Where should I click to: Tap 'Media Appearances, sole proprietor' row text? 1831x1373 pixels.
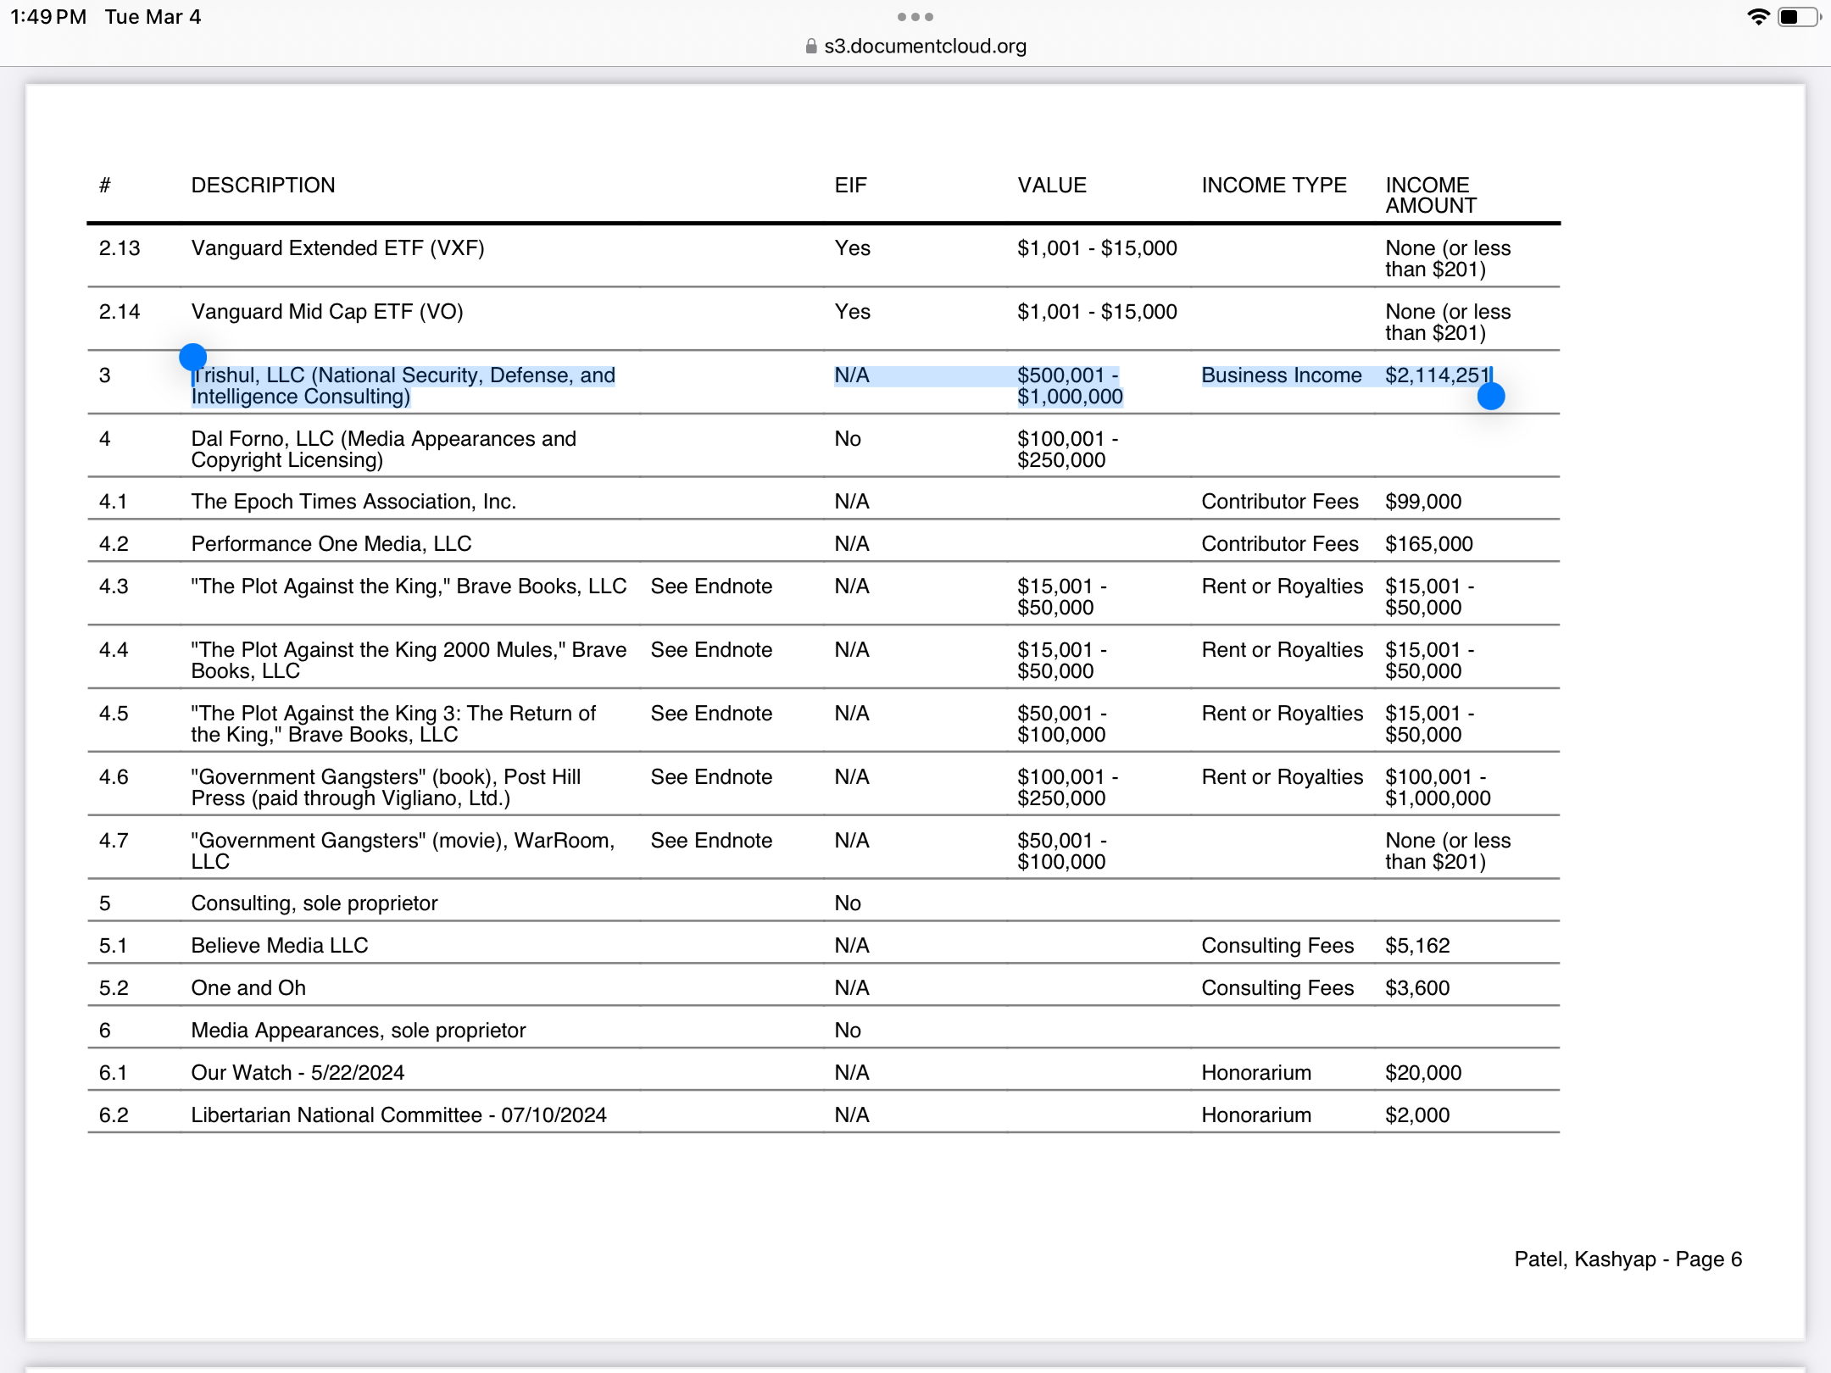tap(359, 1031)
